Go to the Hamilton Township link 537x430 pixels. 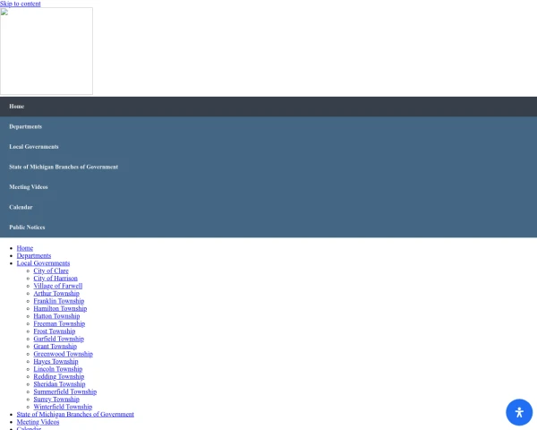click(60, 308)
